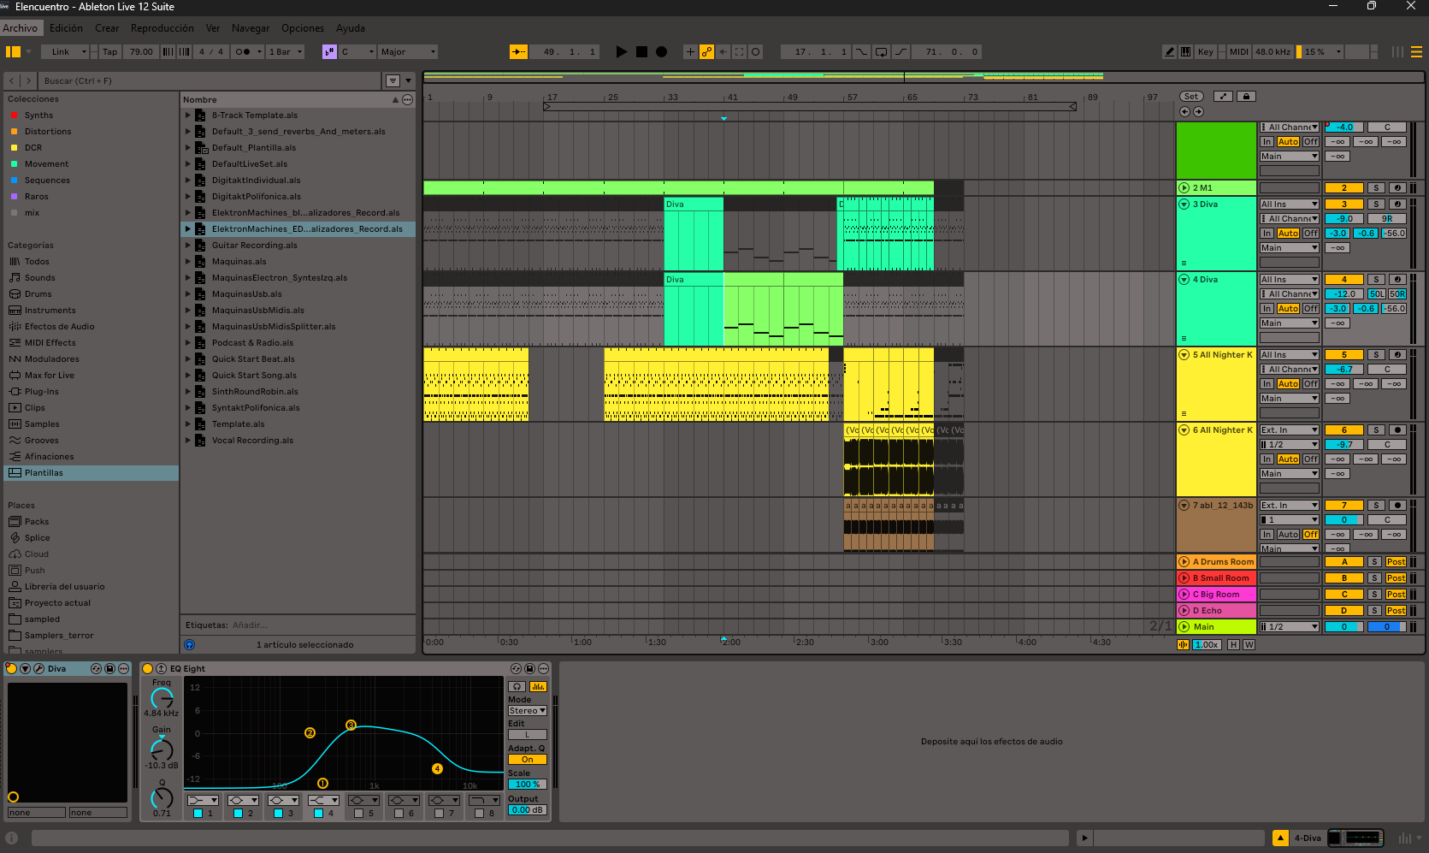
Task: Disable EQ Eight band 4 activator
Action: pyautogui.click(x=318, y=814)
